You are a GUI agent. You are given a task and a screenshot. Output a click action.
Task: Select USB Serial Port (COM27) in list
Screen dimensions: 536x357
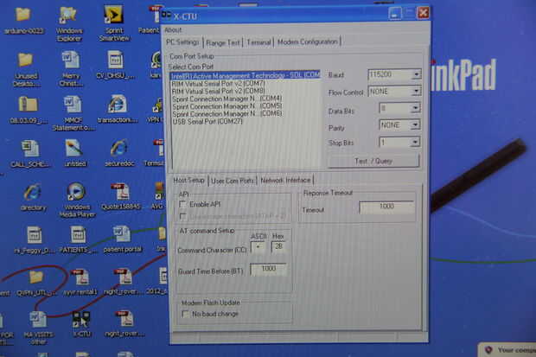[207, 121]
